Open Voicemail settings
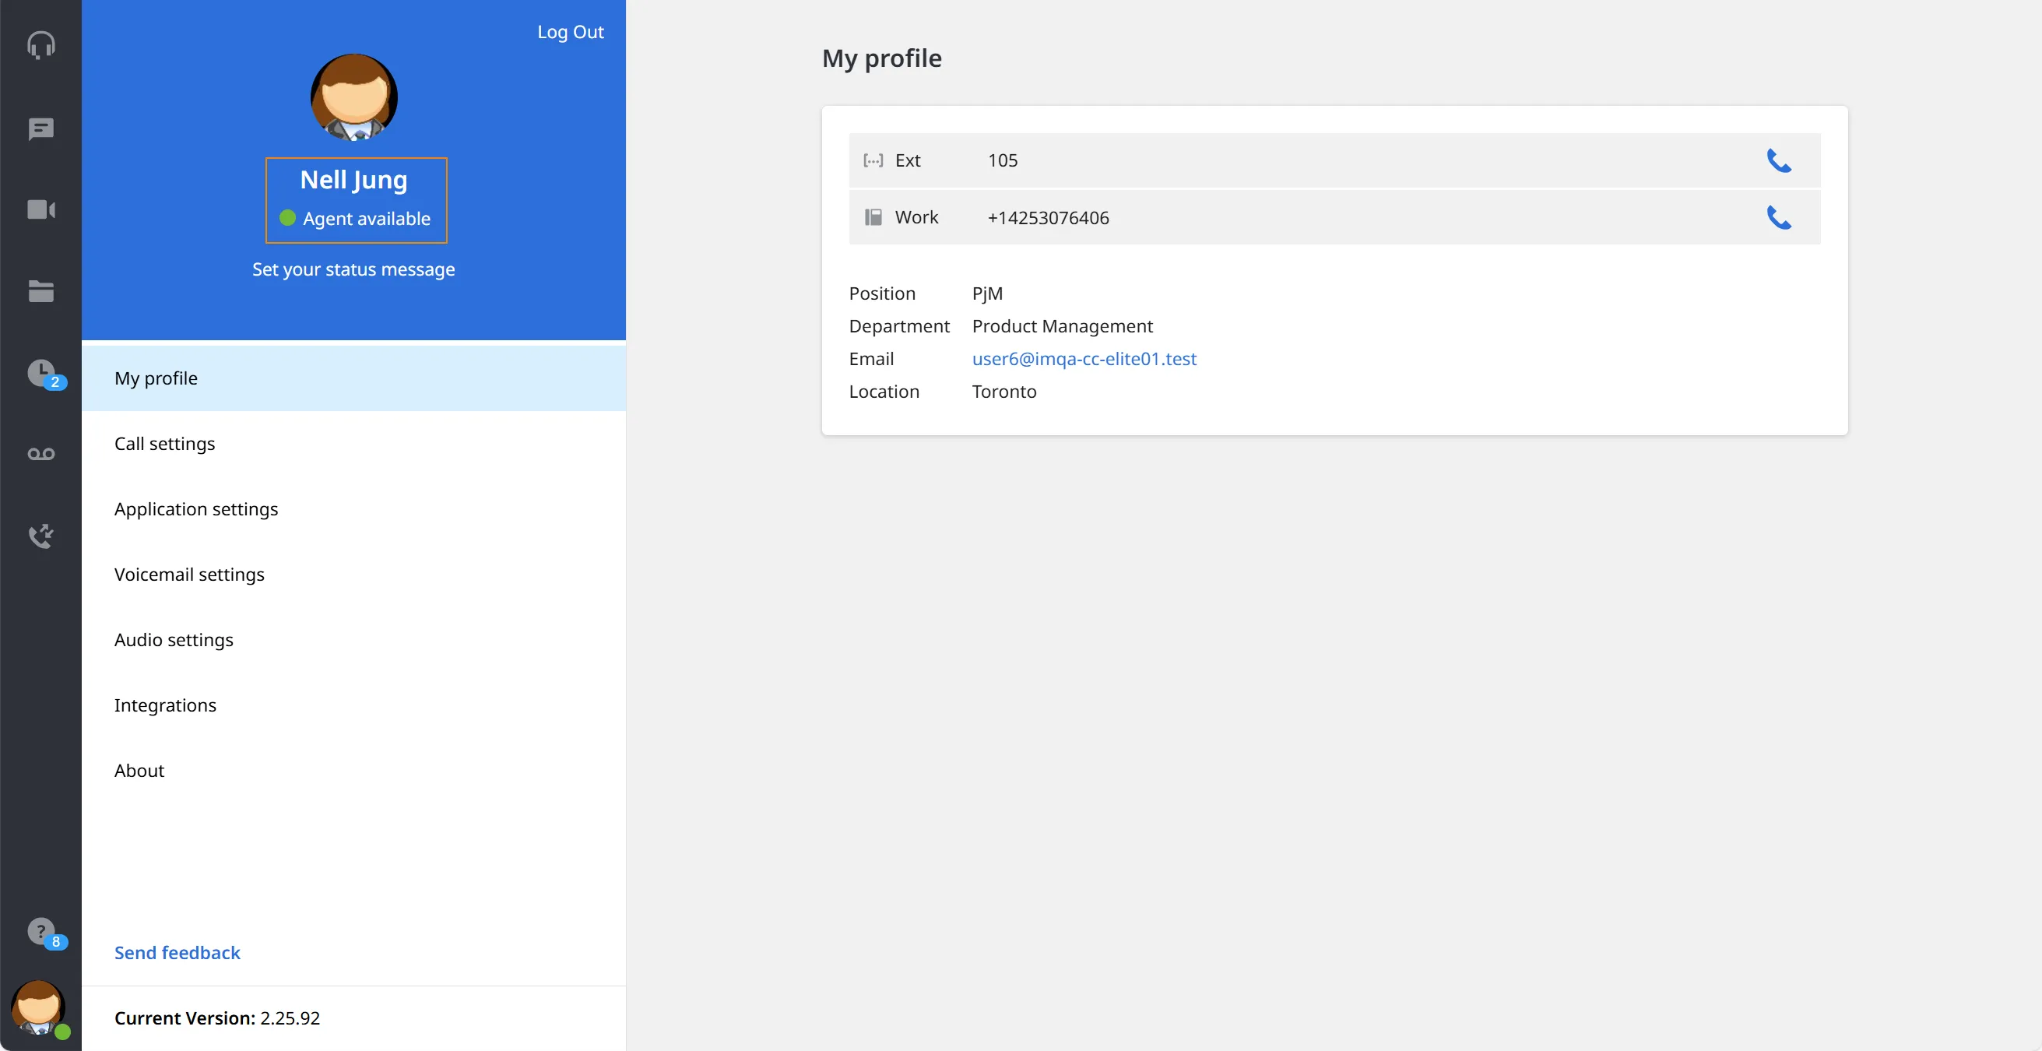 click(353, 575)
